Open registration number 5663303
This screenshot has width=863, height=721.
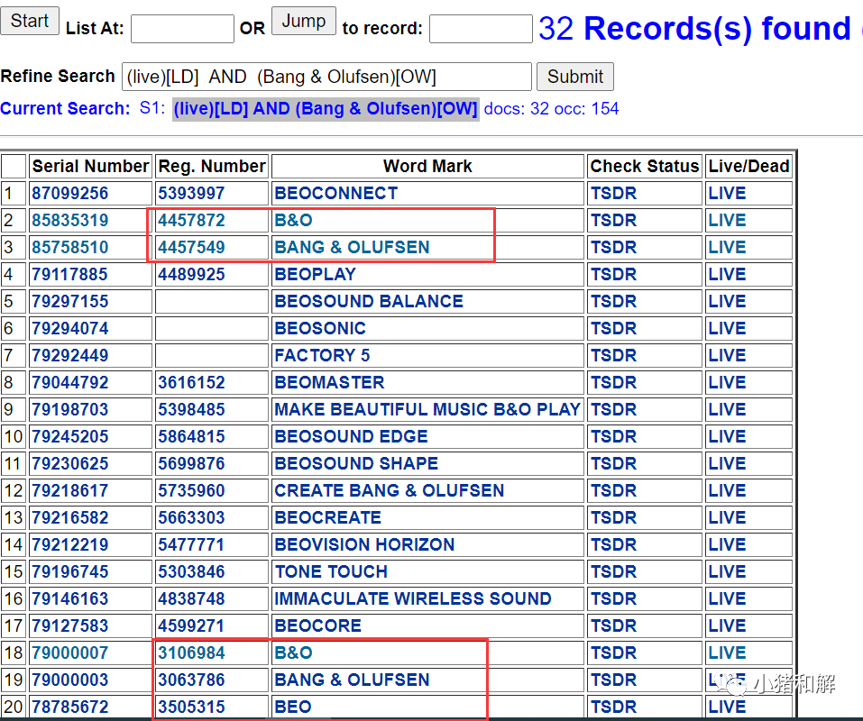tap(191, 517)
